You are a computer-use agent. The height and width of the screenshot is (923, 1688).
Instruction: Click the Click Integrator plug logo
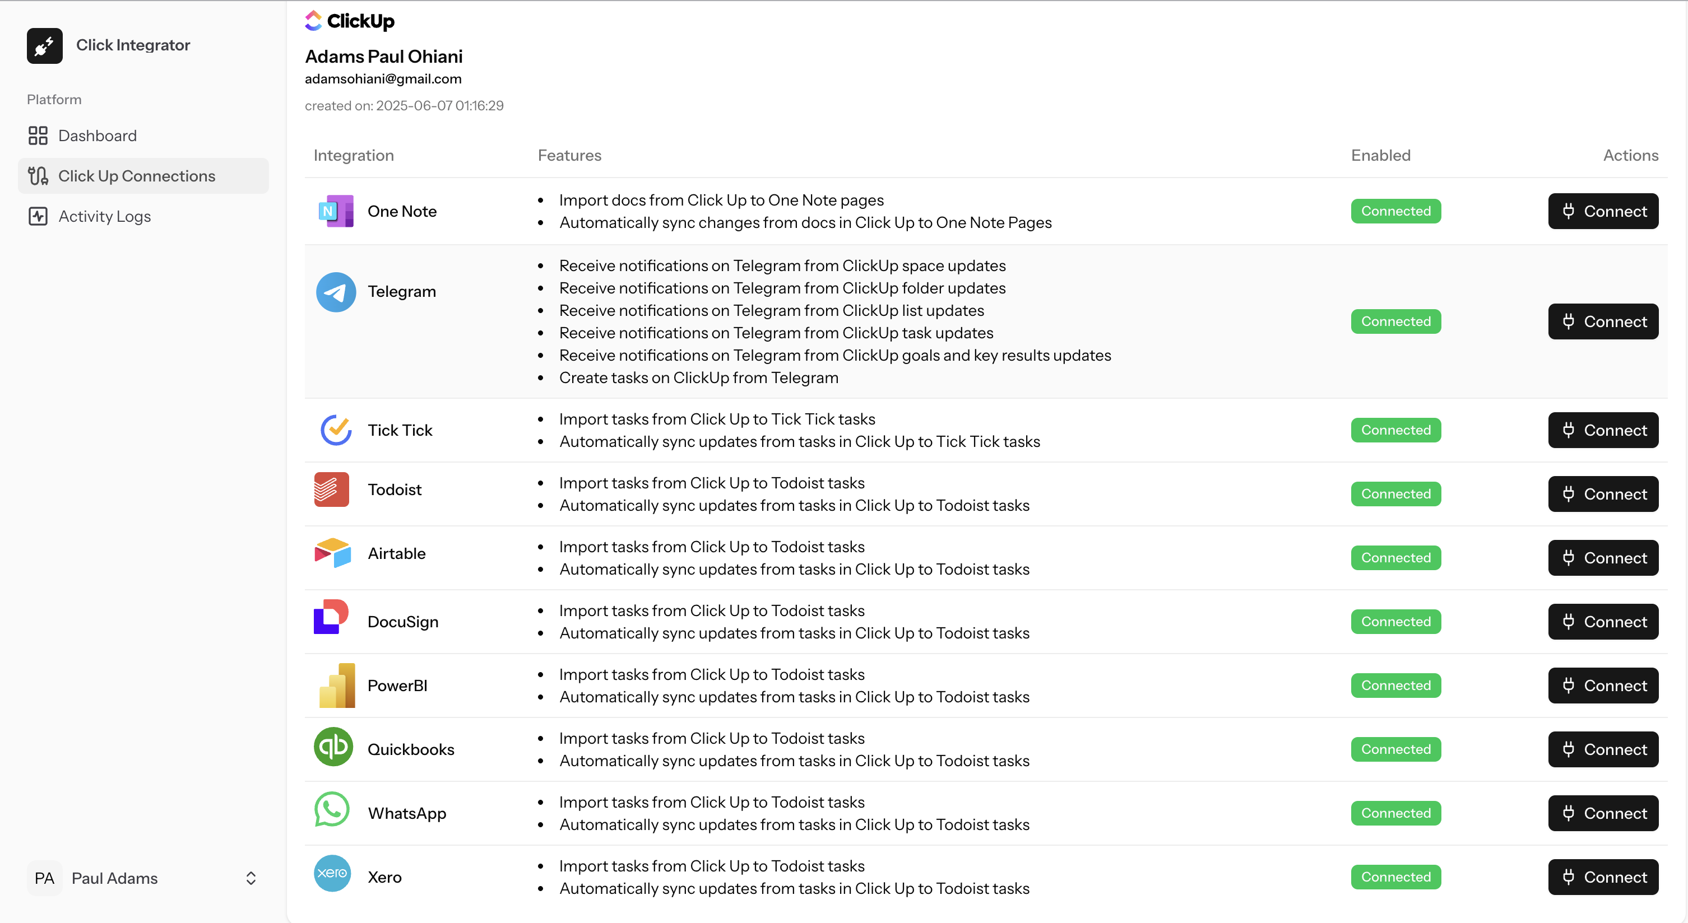point(45,45)
